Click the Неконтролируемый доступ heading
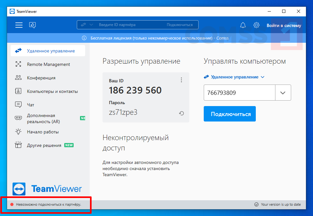Viewport: 313px width, 216px height. click(x=136, y=143)
